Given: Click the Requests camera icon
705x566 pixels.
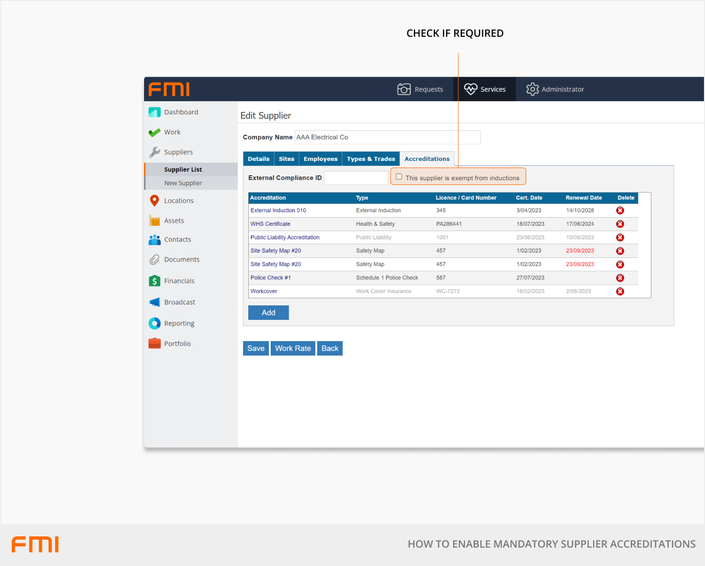Looking at the screenshot, I should pyautogui.click(x=404, y=89).
